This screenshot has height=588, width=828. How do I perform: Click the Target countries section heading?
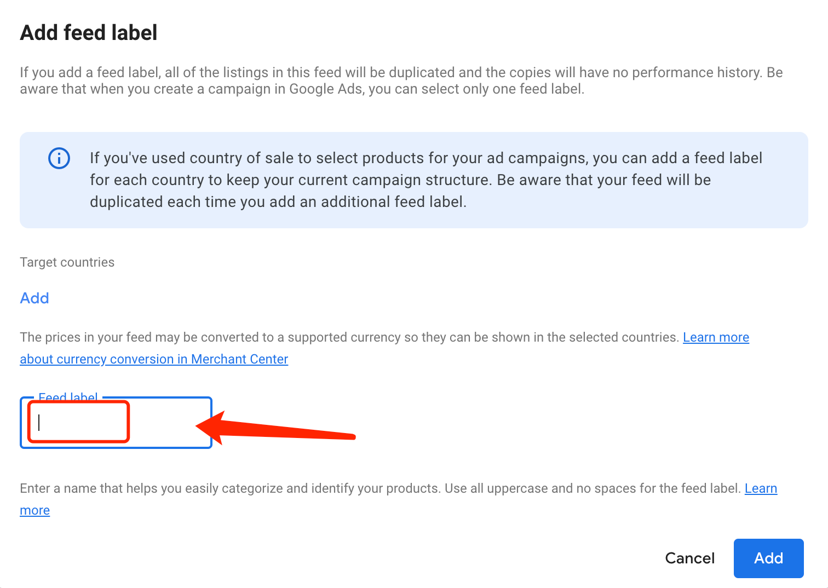click(67, 262)
